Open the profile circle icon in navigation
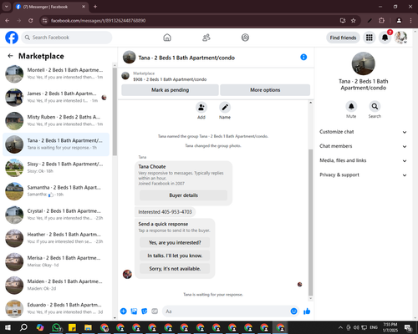This screenshot has height=334, width=418. pyautogui.click(x=245, y=38)
